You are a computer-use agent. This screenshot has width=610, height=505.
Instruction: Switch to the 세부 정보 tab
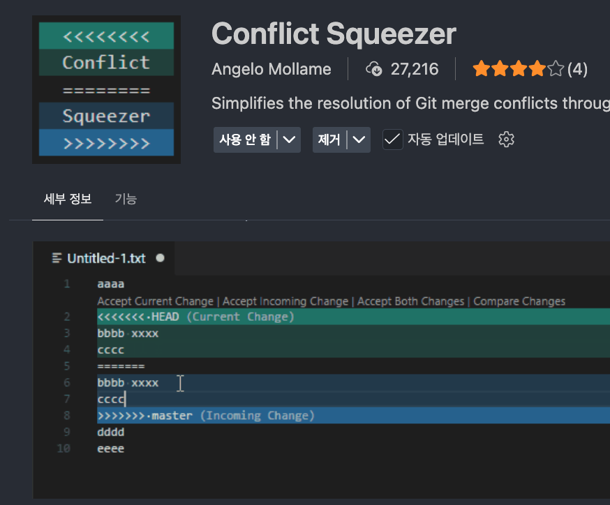point(68,199)
